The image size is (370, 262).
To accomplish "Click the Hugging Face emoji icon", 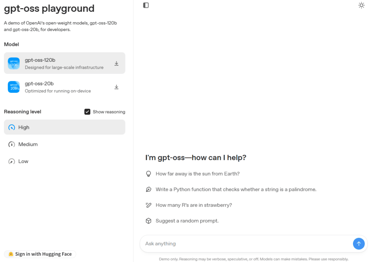I will tap(11, 254).
